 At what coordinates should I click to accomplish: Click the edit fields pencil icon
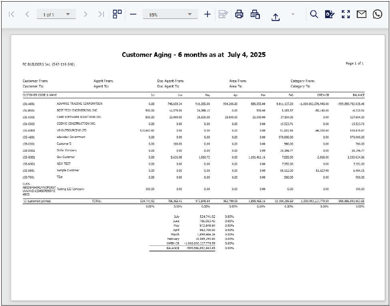[223, 14]
